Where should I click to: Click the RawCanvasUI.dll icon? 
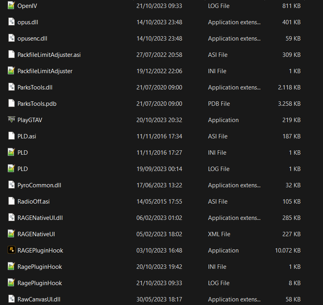11,299
